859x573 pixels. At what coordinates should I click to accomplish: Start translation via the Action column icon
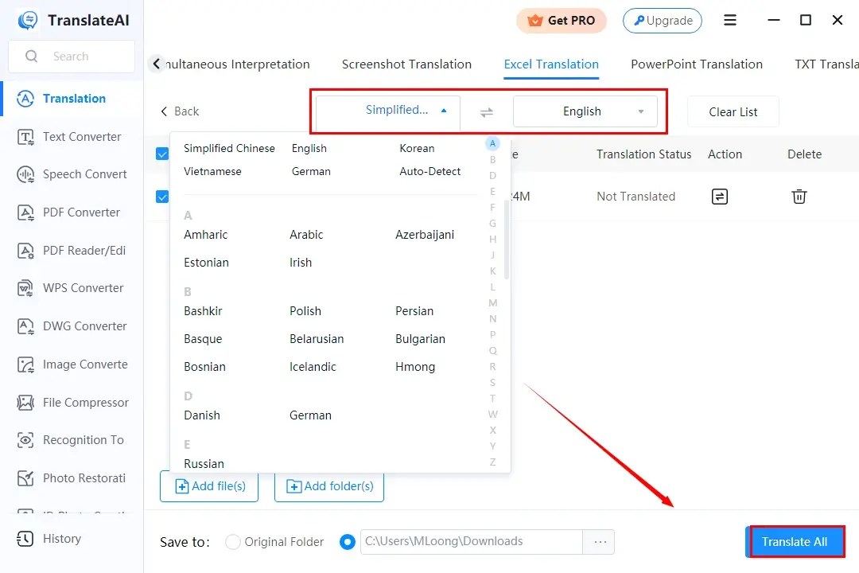pos(719,196)
